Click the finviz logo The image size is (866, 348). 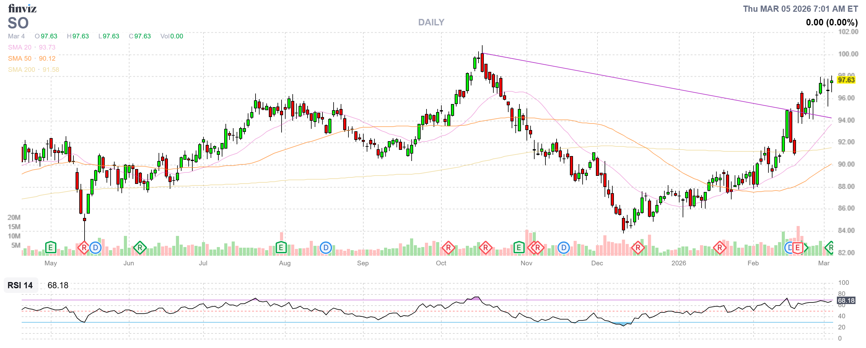(x=22, y=8)
